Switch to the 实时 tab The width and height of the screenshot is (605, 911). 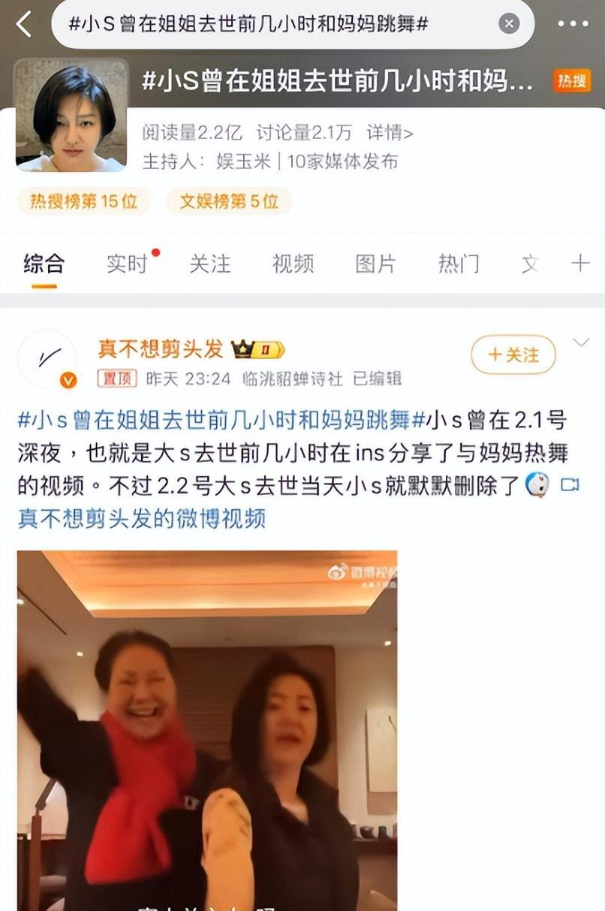(x=127, y=264)
